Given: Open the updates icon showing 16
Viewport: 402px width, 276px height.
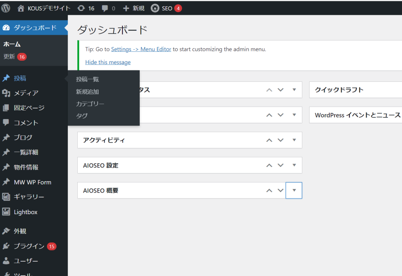Looking at the screenshot, I should 81,8.
